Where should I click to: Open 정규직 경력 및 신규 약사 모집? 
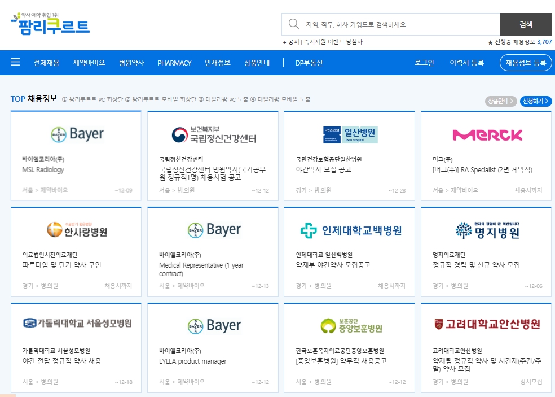[476, 265]
